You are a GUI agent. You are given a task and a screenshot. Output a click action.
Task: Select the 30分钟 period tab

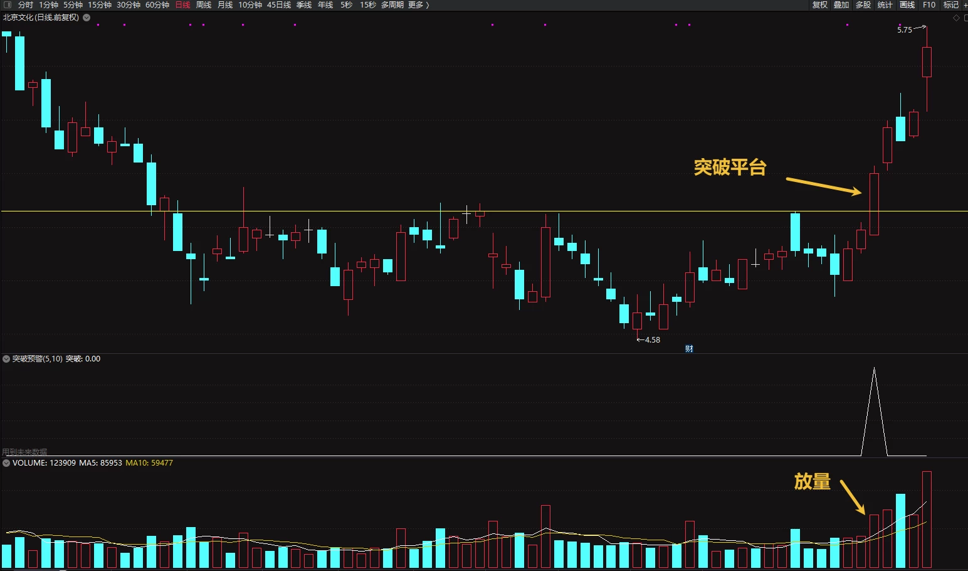[x=129, y=4]
